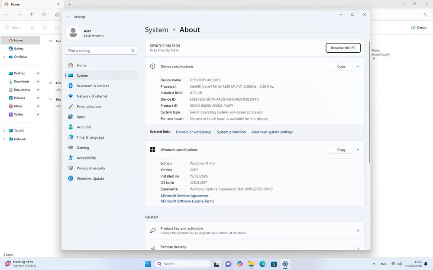The width and height of the screenshot is (433, 270).
Task: Open Network & internet settings
Action: (101, 96)
